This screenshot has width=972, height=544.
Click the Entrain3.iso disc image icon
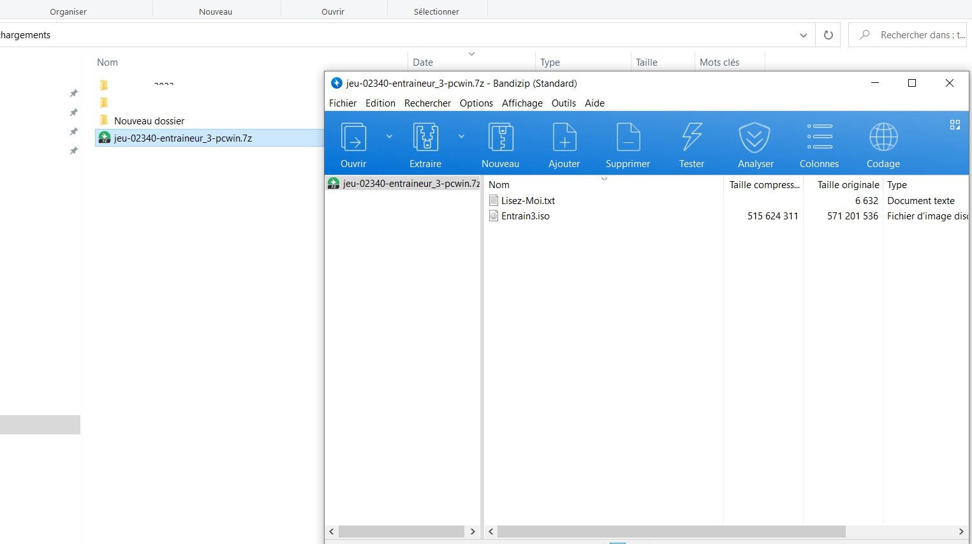494,216
